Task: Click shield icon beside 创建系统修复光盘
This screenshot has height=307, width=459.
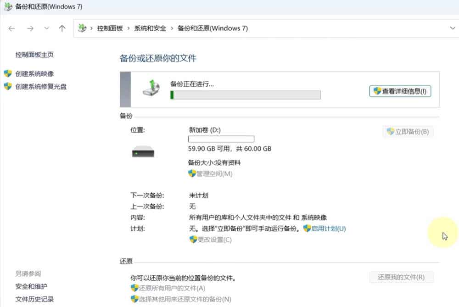Action: (8, 86)
